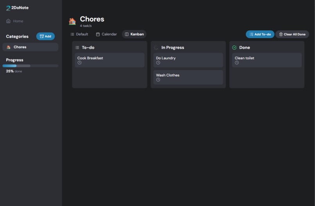Screen dimensions: 315x206
Task: Click the 2DoNote app name
Action: [20, 8]
